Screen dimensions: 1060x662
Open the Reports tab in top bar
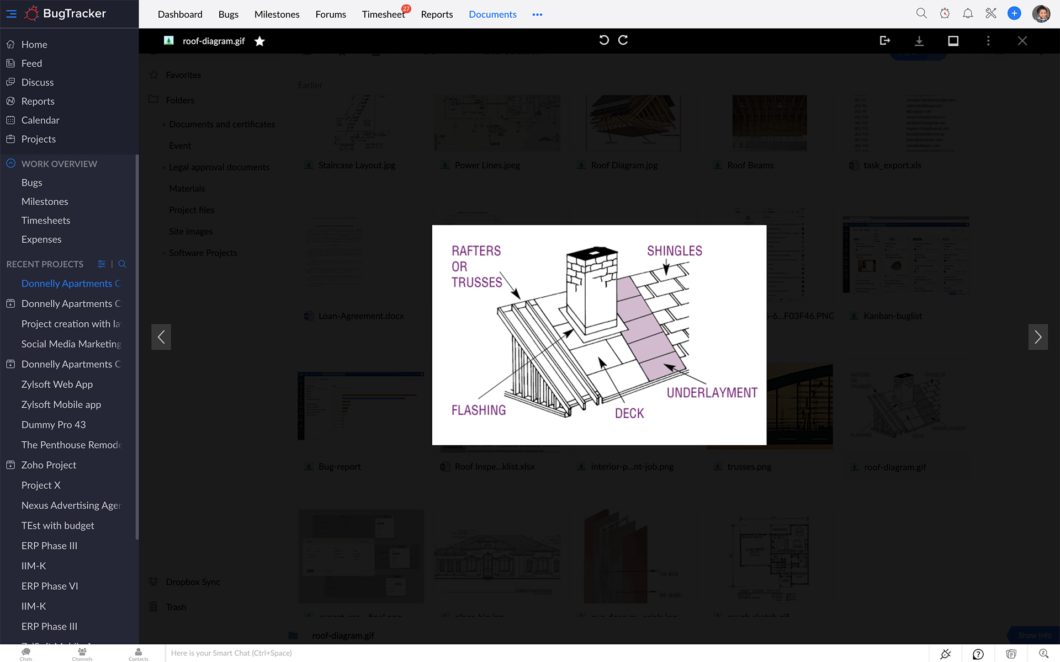click(437, 14)
